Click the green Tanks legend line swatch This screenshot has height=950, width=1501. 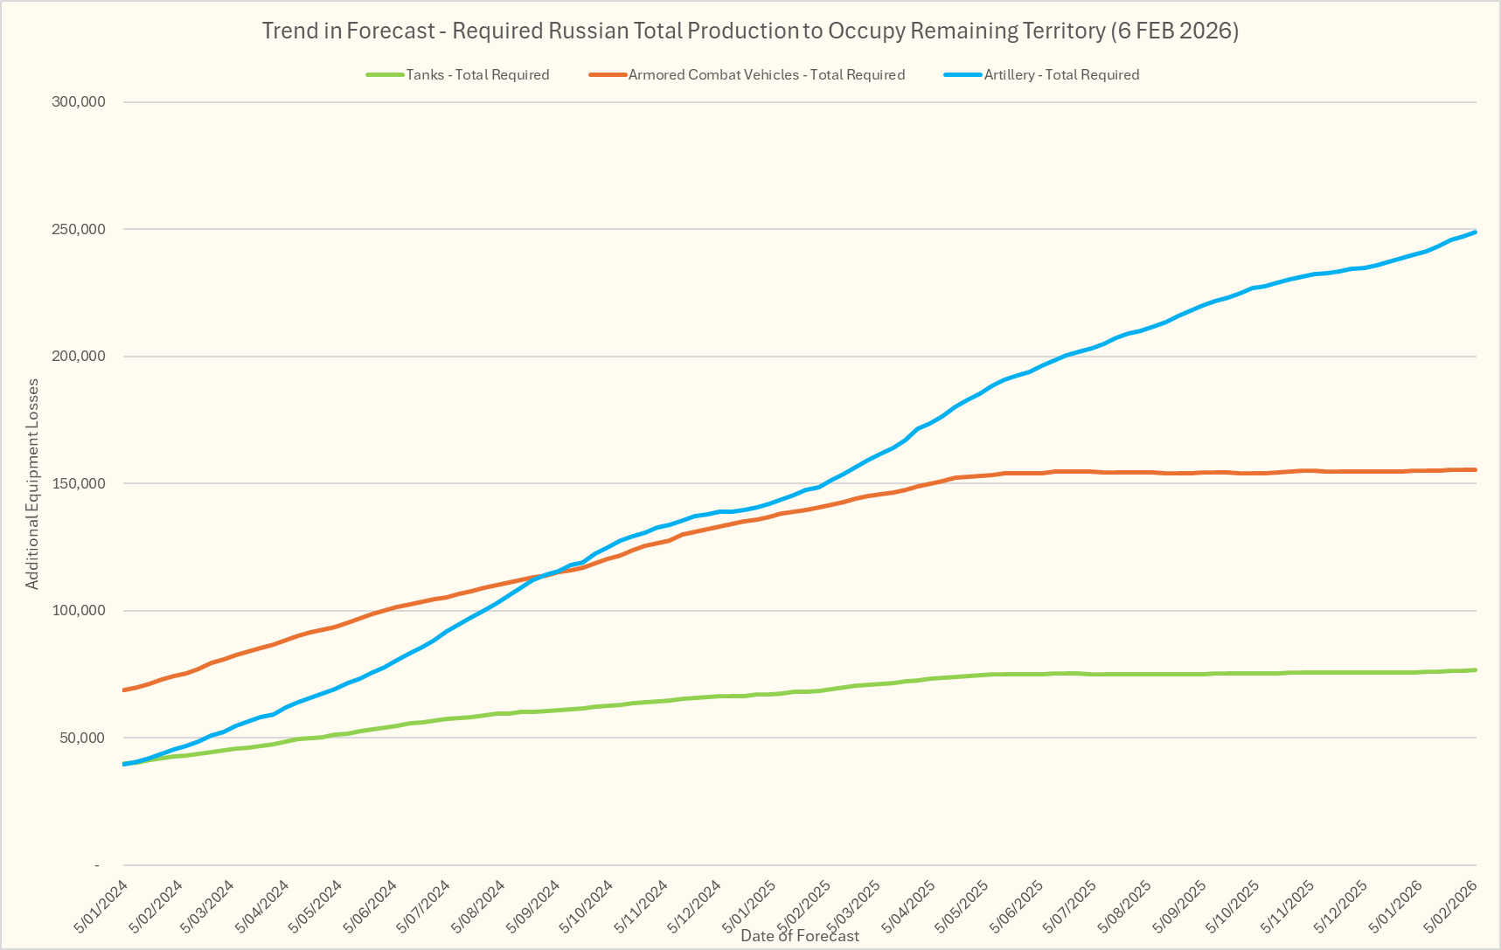(386, 75)
